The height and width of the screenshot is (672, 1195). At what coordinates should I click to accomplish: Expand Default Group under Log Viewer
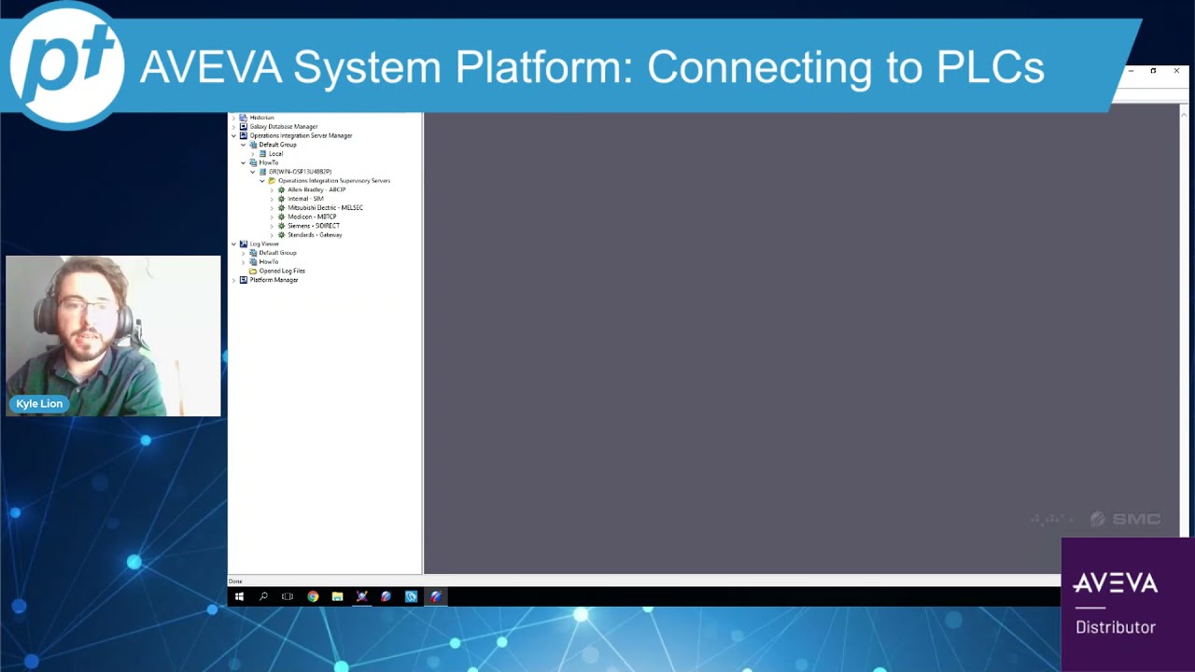243,253
